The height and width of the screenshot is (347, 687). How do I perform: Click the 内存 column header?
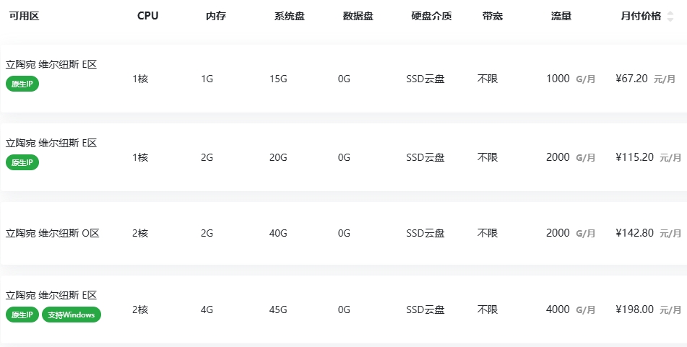216,16
